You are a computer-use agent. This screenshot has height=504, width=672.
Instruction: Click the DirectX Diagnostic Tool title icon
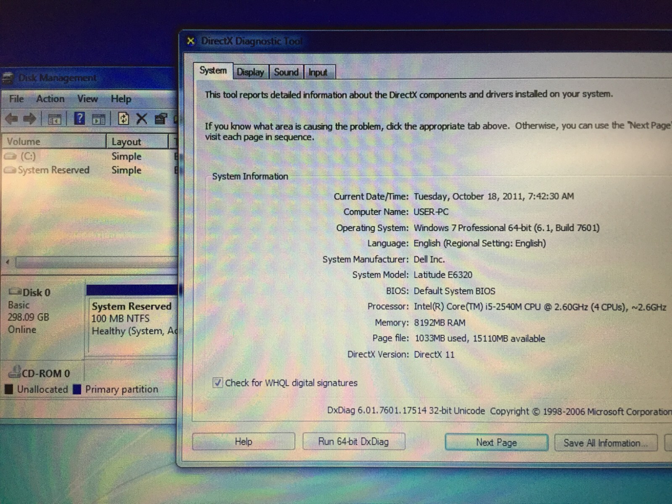191,41
